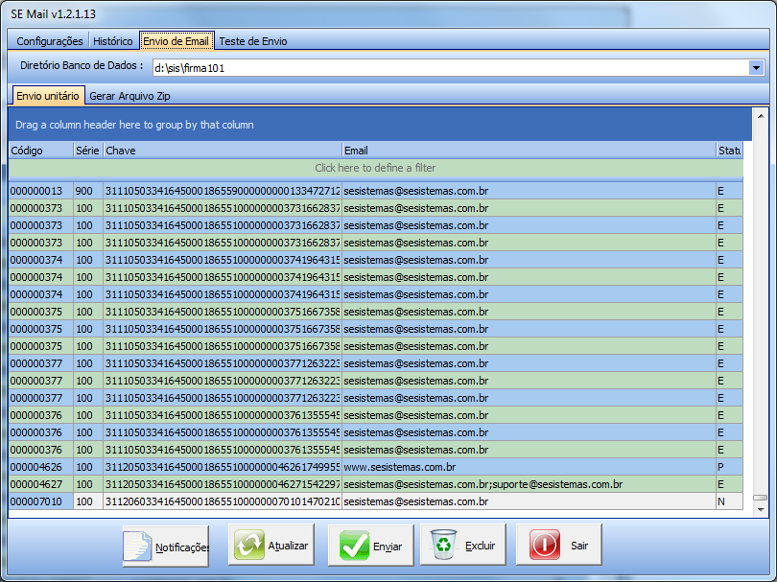The height and width of the screenshot is (582, 777).
Task: Click the filter row to define a filter
Action: (x=375, y=168)
